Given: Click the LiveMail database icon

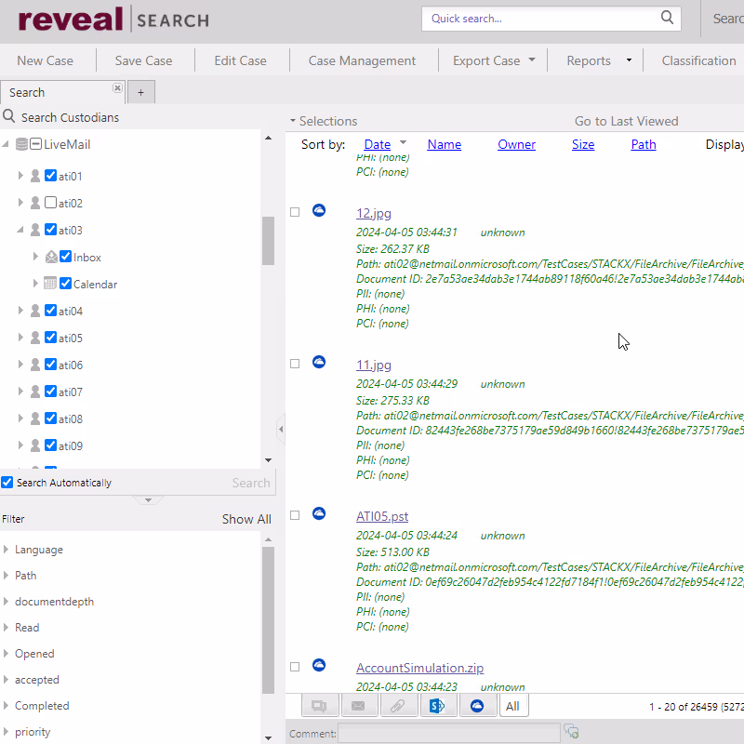Looking at the screenshot, I should pyautogui.click(x=21, y=144).
